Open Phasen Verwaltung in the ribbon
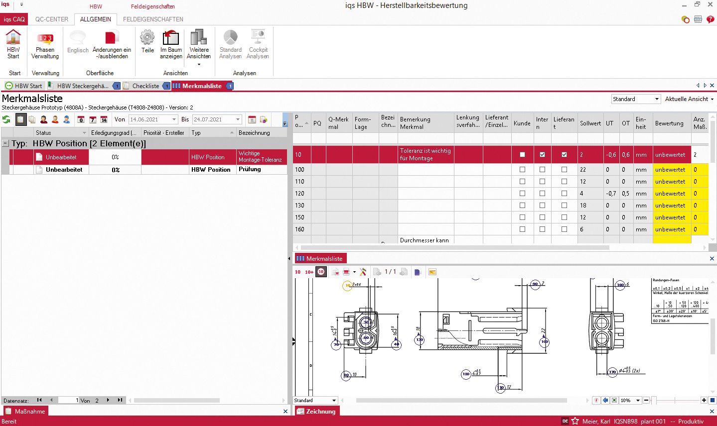 (45, 44)
